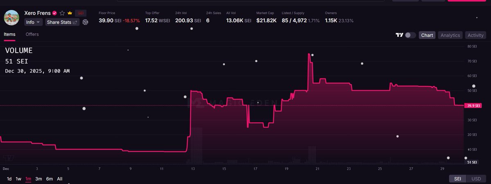Click the listed supply value 85 / 4,972

click(294, 20)
